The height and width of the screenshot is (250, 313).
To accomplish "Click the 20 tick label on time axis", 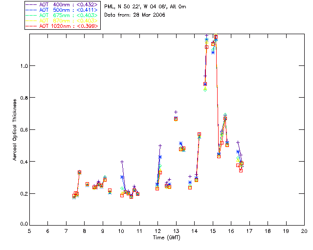I will [x=304, y=231].
